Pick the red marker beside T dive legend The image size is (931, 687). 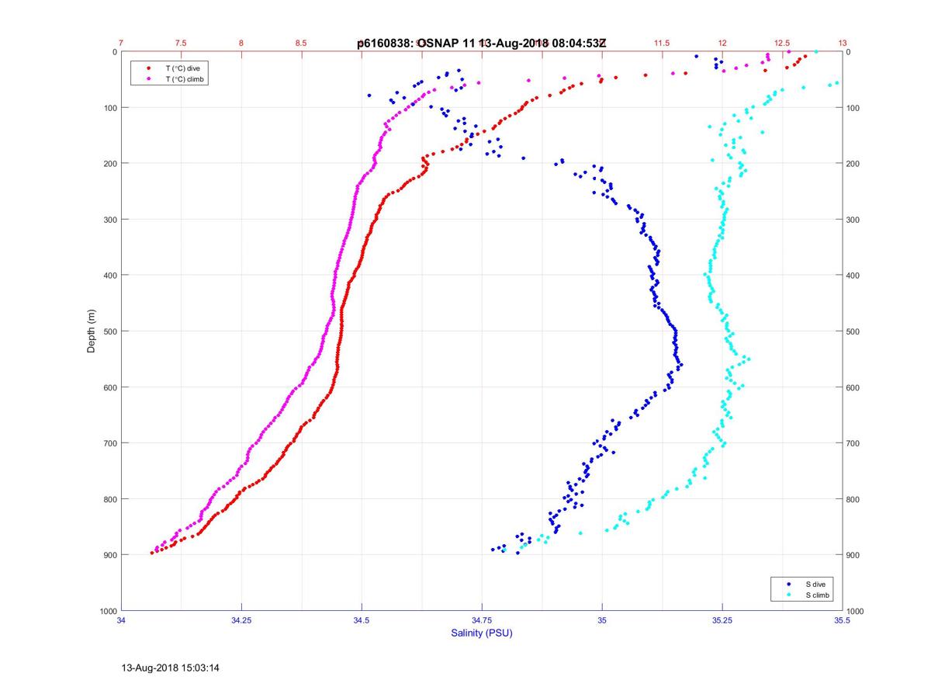point(148,68)
